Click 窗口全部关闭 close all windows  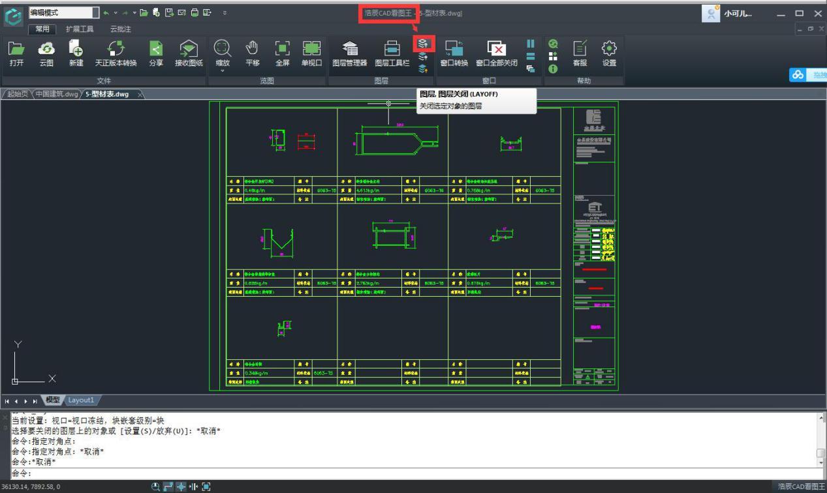point(497,53)
